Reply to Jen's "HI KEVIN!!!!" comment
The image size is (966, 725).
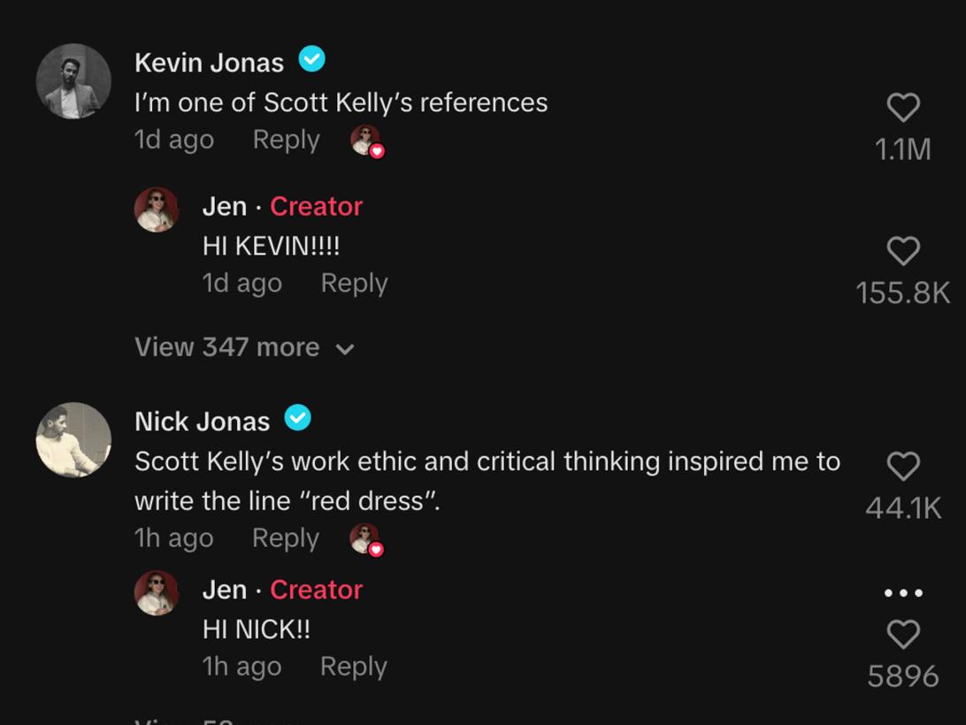[354, 283]
